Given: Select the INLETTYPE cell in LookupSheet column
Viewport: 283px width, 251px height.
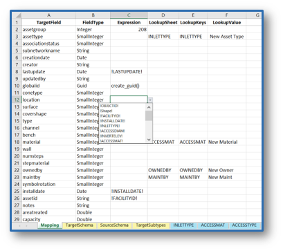Looking at the screenshot, I should [163, 37].
